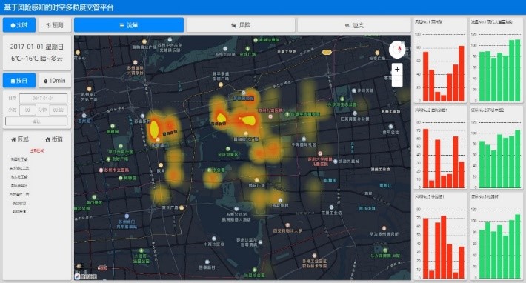Viewport: 526px width, 283px height.
Task: Open the date picker field 2017-01-01
Action: click(43, 99)
